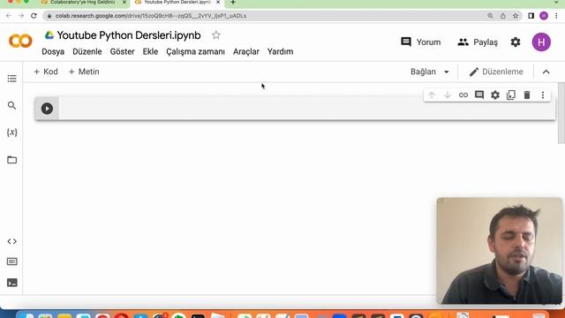Open the Colab settings gear in header
Screen dimensions: 565x318
coord(516,42)
